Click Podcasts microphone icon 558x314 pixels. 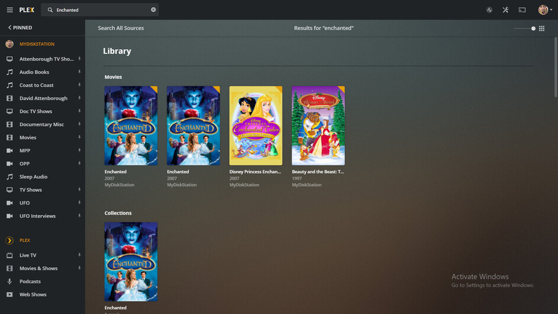tap(9, 281)
